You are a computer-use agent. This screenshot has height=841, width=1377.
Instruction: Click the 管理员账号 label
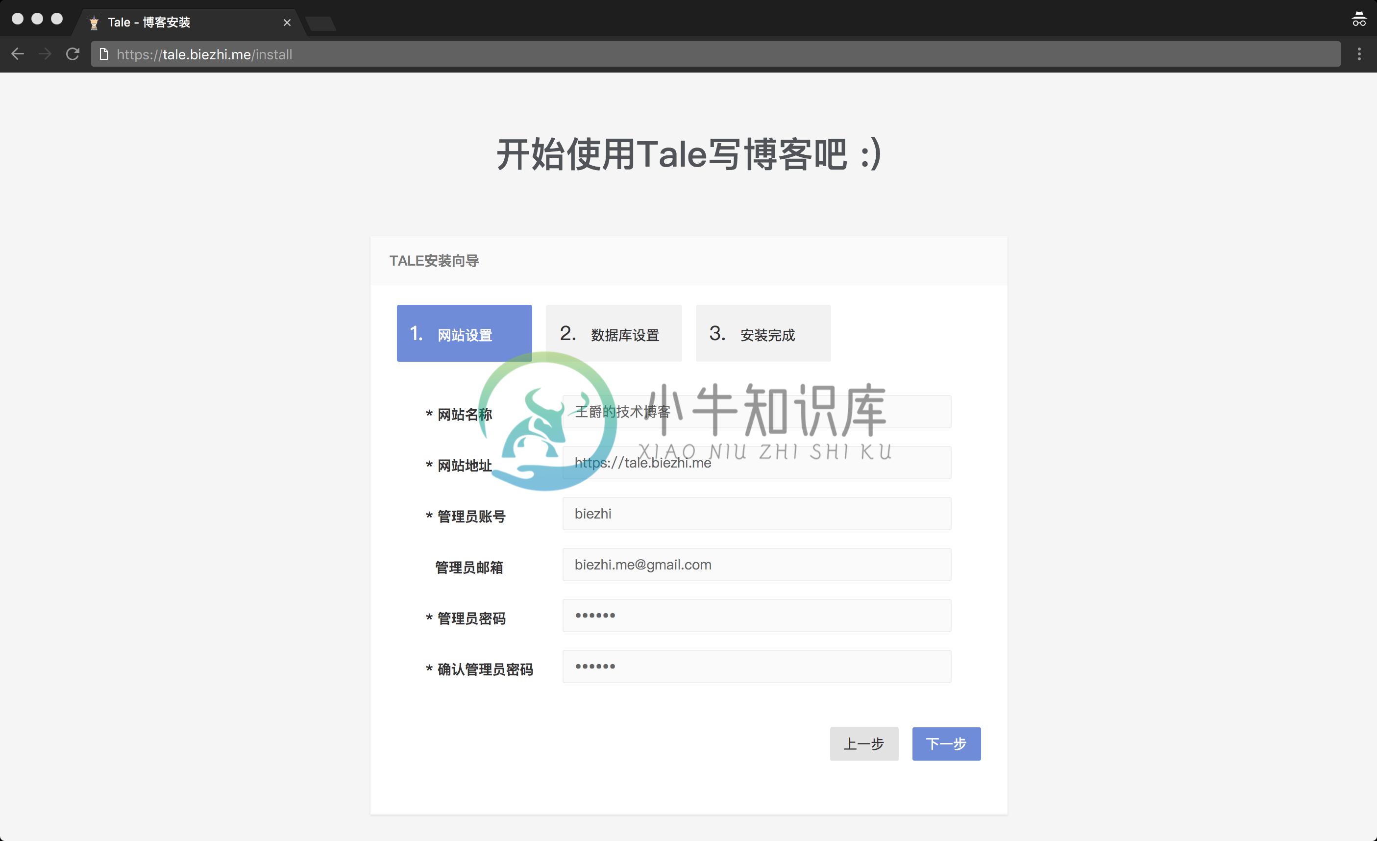coord(466,517)
